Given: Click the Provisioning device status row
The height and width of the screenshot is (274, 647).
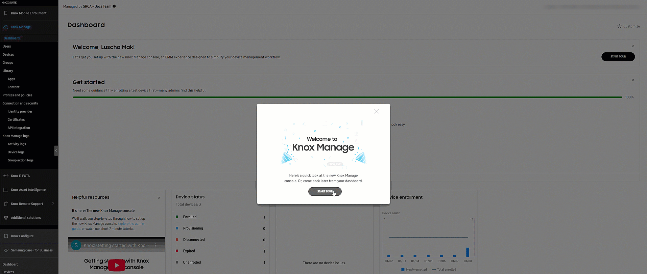Looking at the screenshot, I should [x=220, y=228].
